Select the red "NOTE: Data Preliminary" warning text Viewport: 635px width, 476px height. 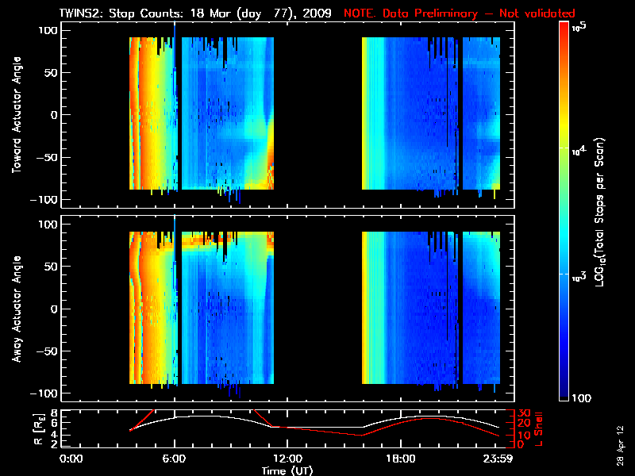(x=410, y=13)
